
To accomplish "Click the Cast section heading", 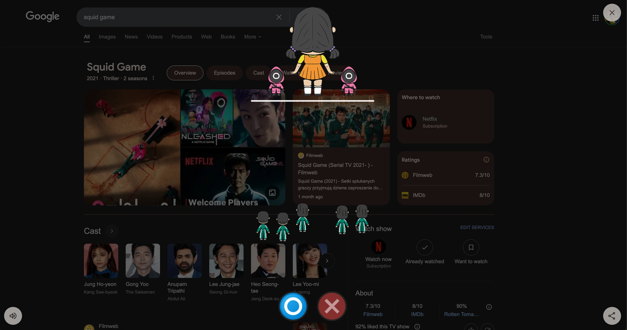I will pos(92,231).
